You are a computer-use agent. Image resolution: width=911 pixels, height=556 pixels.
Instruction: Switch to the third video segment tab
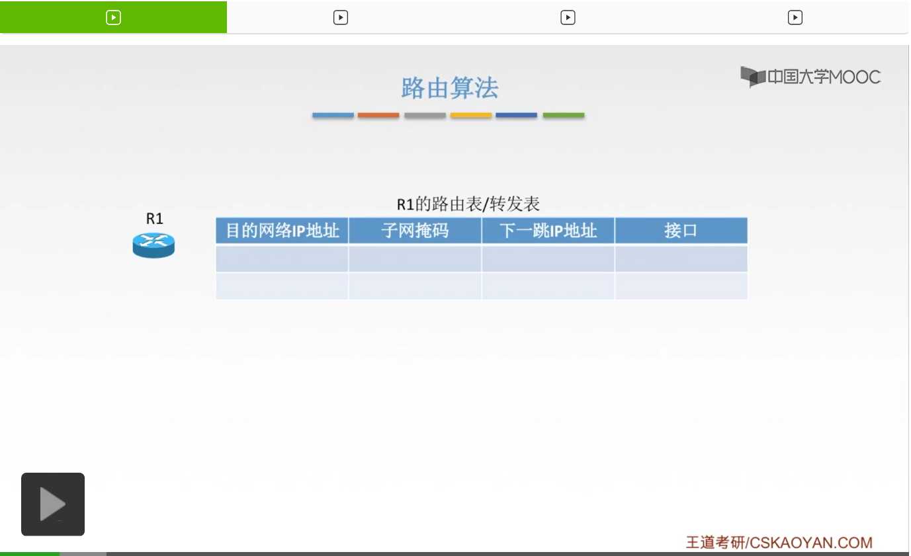pos(568,17)
